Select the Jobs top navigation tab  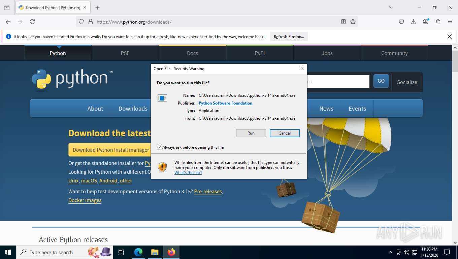pyautogui.click(x=327, y=53)
